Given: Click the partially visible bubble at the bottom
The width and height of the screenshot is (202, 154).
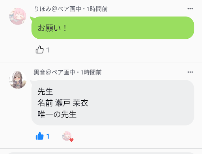Looking at the screenshot, I should 101,153.
